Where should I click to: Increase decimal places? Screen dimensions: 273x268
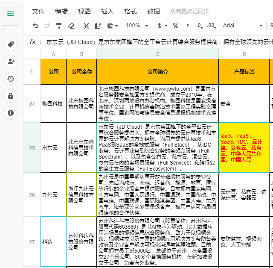coord(212,26)
